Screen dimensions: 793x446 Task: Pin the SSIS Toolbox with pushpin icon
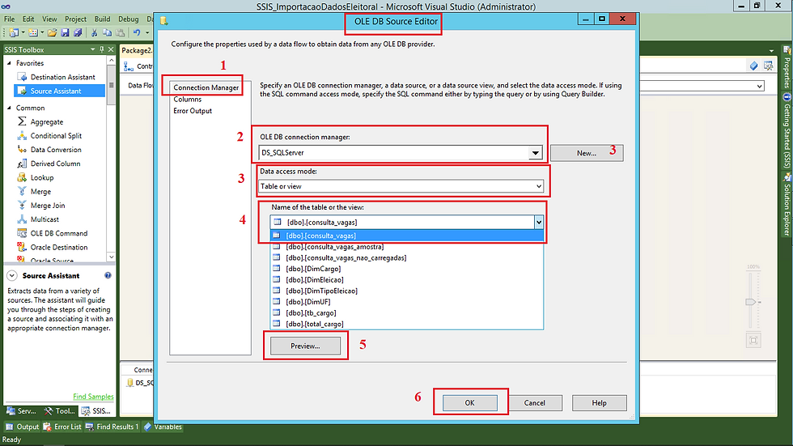point(102,49)
